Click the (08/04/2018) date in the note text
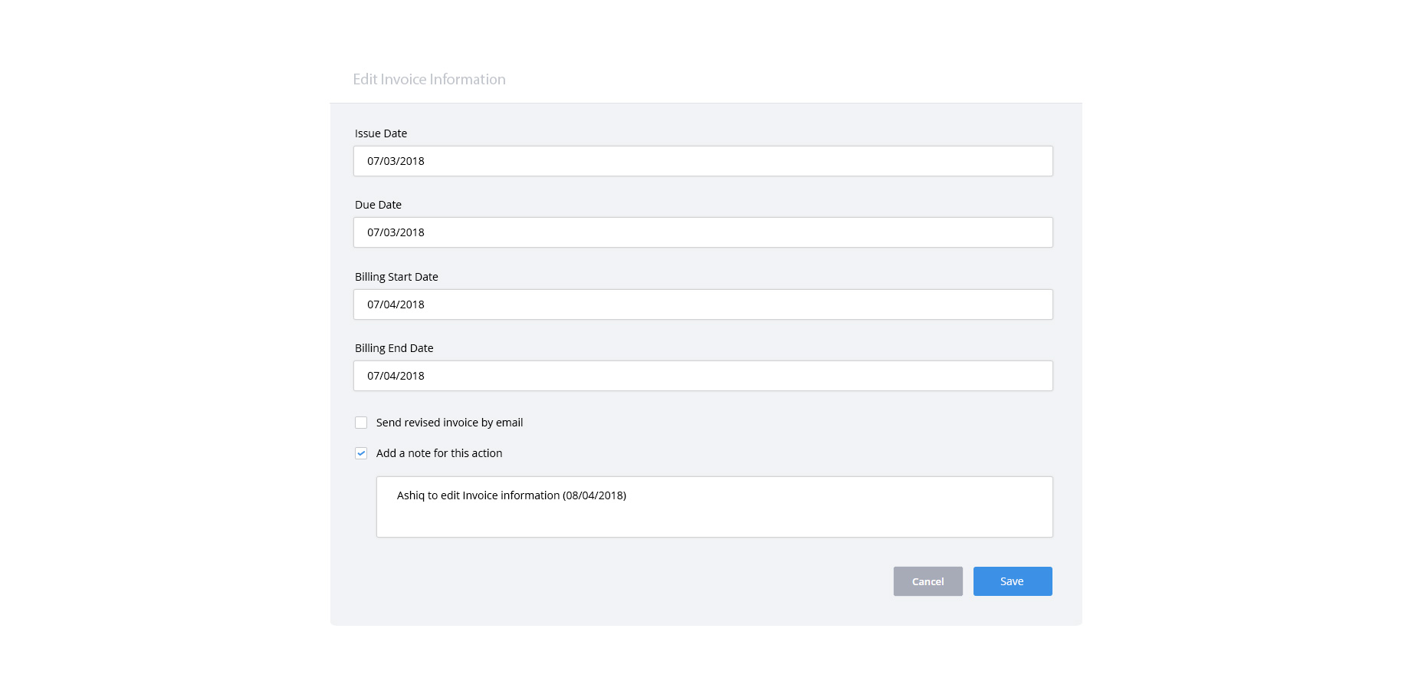Viewport: 1425px width, 691px height. 594,495
